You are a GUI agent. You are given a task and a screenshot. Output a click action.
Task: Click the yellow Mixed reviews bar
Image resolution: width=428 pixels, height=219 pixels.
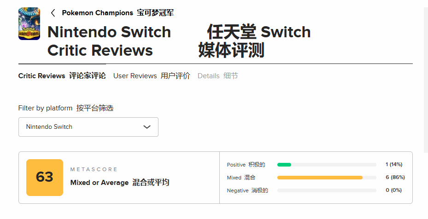pos(320,178)
